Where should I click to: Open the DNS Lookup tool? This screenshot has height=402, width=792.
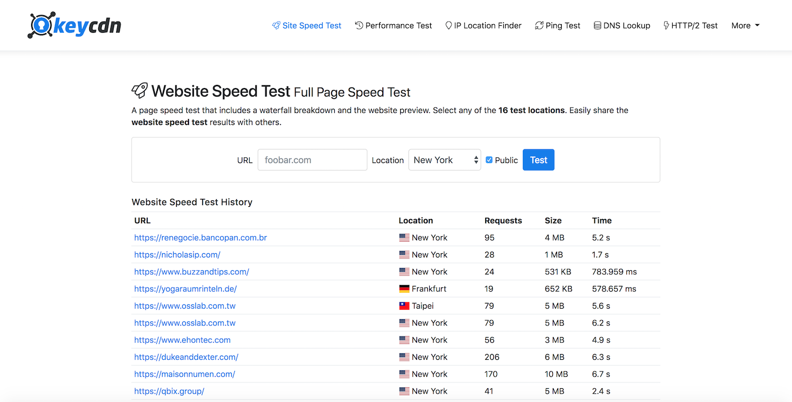pyautogui.click(x=622, y=25)
